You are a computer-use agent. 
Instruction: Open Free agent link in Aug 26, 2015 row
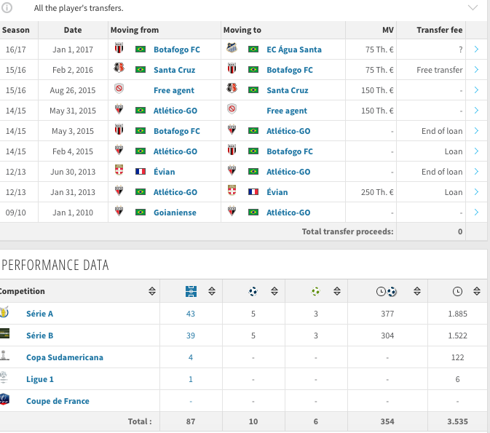click(x=174, y=90)
